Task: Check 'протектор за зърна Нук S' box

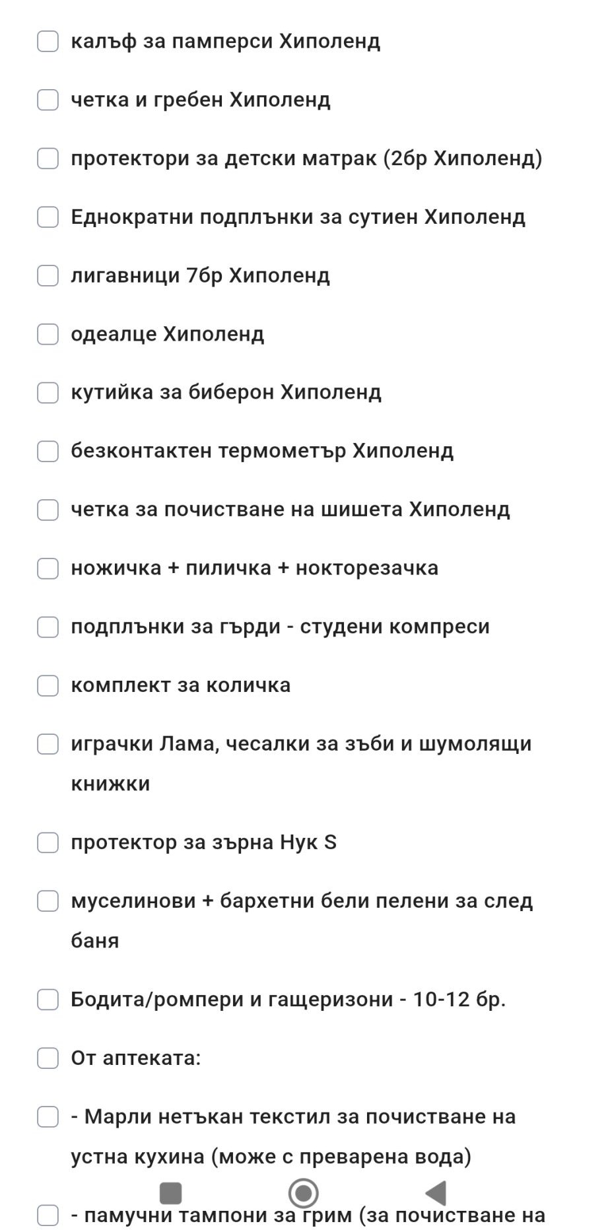Action: (x=48, y=842)
